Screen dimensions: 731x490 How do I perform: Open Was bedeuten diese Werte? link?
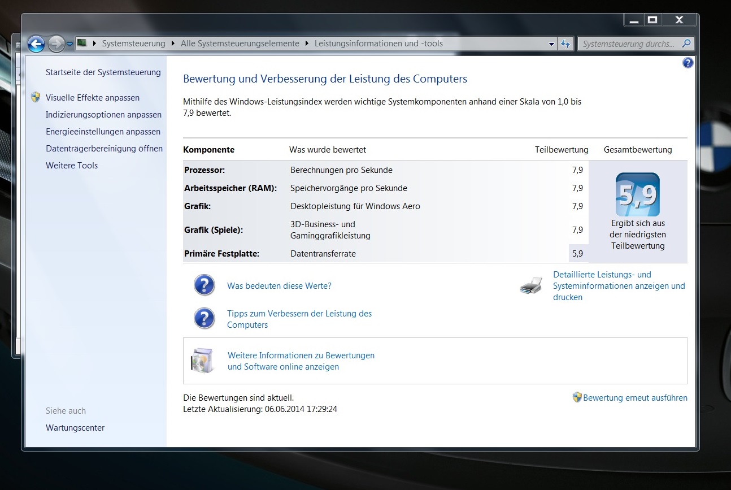pyautogui.click(x=279, y=286)
